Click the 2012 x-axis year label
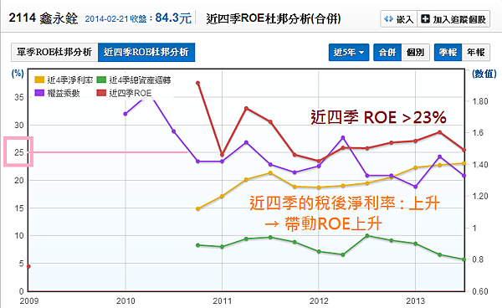The width and height of the screenshot is (502, 308). 319,301
